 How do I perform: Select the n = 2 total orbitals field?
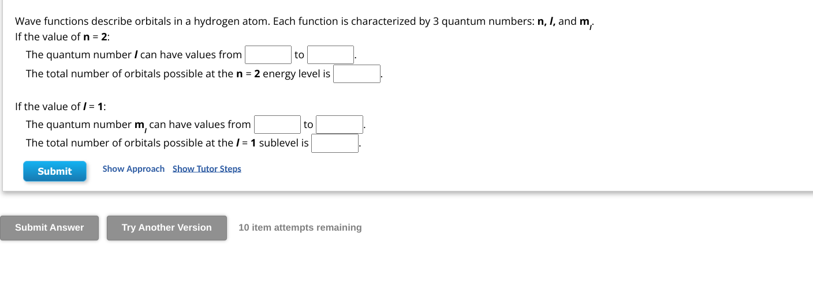point(357,74)
